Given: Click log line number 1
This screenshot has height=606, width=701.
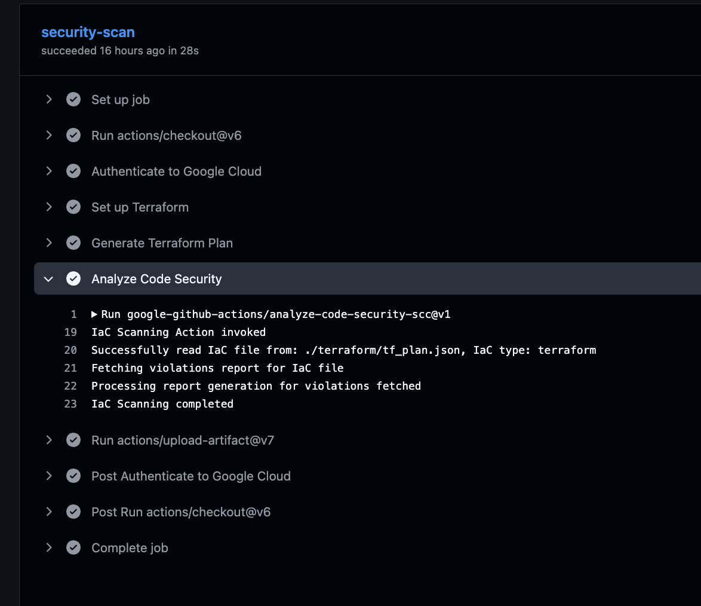Looking at the screenshot, I should coord(74,314).
